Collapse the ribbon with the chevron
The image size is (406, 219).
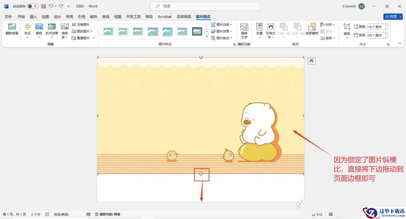pyautogui.click(x=400, y=43)
